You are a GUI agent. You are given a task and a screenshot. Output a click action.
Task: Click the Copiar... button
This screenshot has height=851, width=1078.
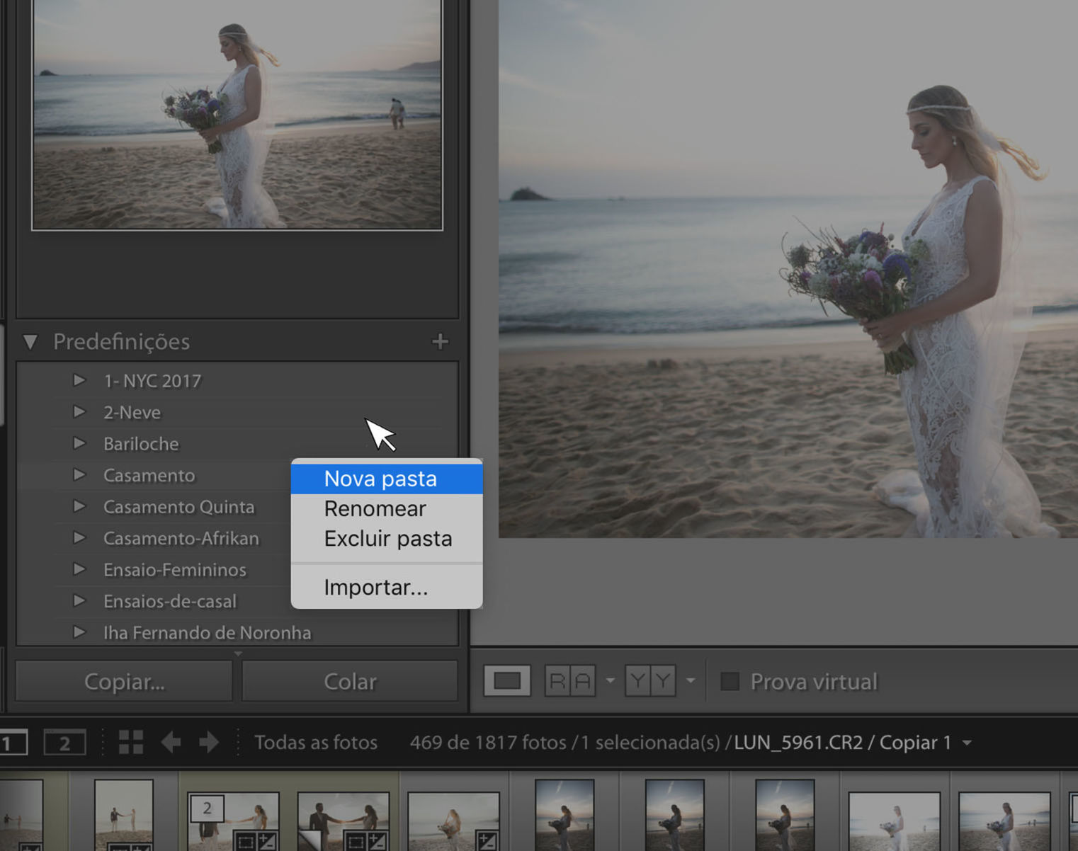coord(124,681)
